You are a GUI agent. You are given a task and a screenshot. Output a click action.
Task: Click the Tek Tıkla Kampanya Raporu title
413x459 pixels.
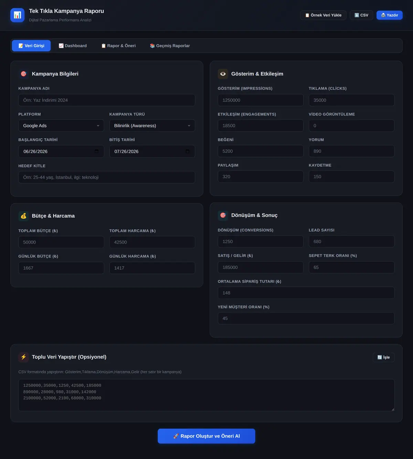point(66,11)
